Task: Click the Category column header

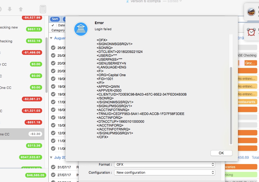Action: (58, 30)
